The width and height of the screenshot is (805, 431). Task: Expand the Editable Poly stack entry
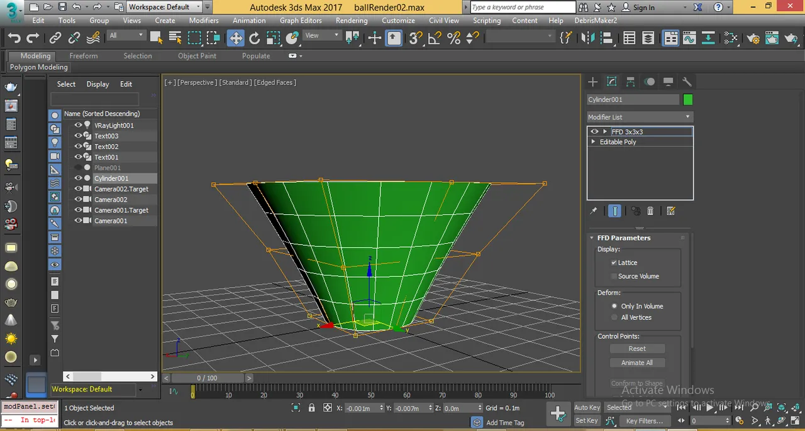click(593, 142)
